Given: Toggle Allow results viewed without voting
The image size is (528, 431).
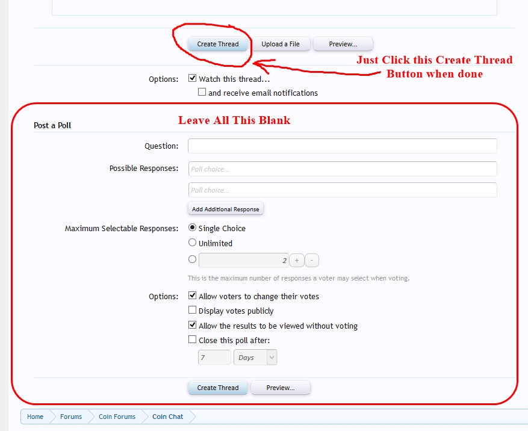Looking at the screenshot, I should [192, 325].
